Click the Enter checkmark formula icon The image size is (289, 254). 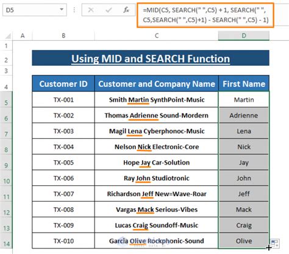coord(109,10)
